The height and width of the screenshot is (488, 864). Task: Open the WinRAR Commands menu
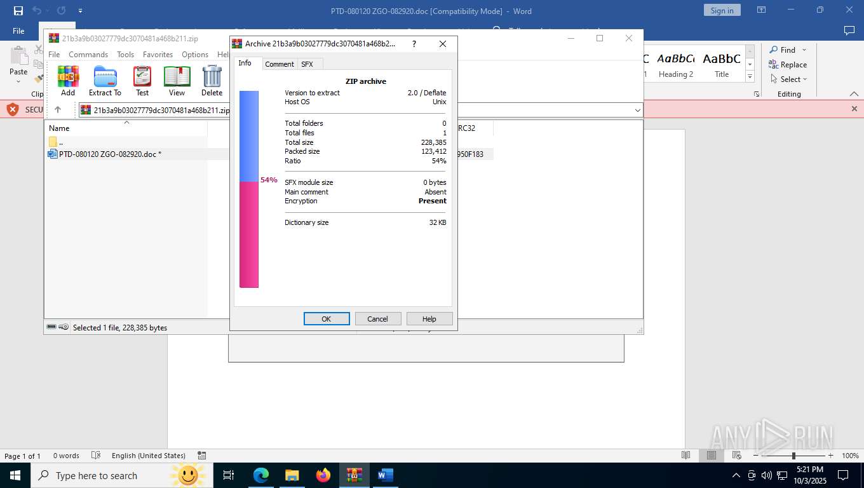coord(88,54)
